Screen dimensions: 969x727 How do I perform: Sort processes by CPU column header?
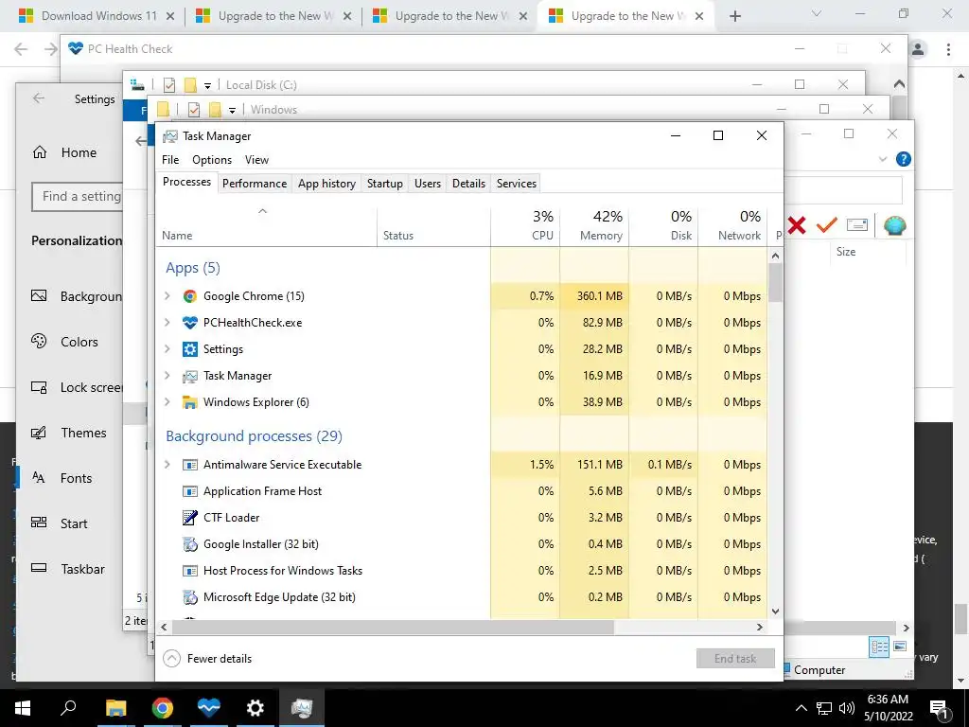tap(525, 225)
